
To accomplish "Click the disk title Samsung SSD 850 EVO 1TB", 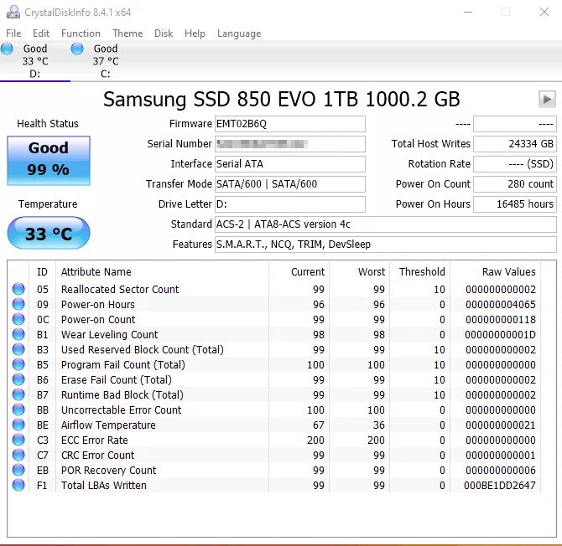I will pos(281,100).
